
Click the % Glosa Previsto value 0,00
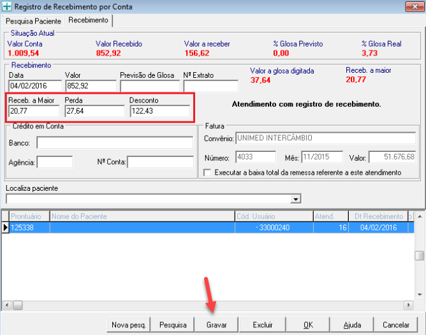281,53
